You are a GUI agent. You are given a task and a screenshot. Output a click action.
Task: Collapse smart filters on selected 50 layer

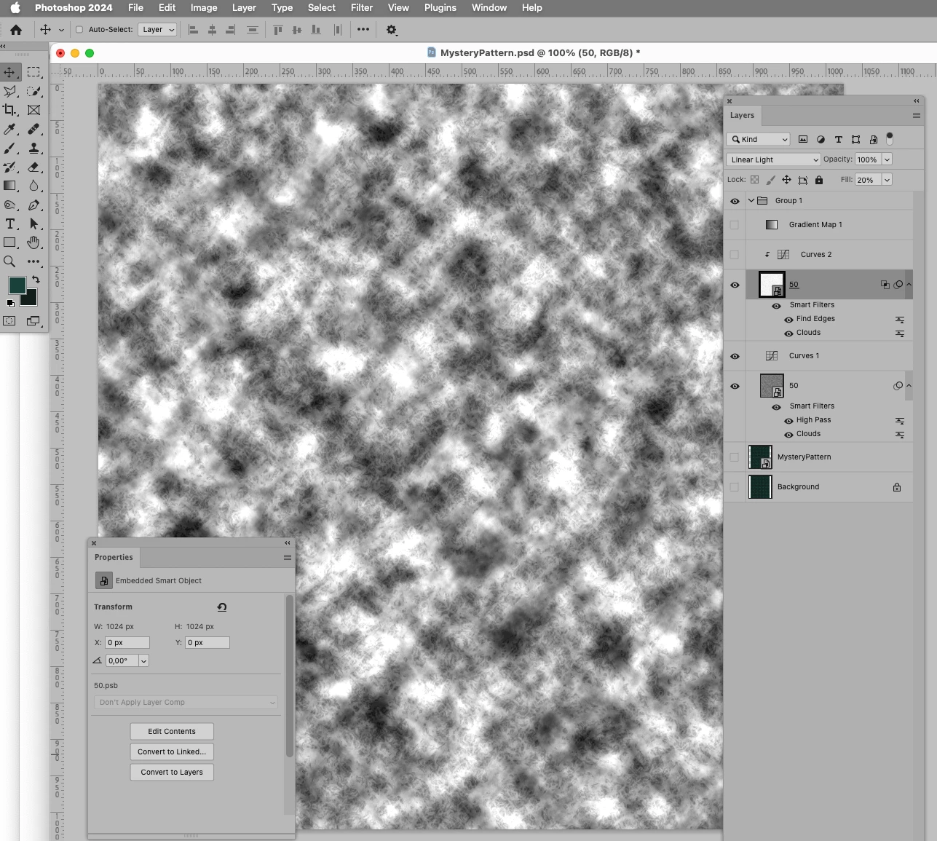coord(909,285)
